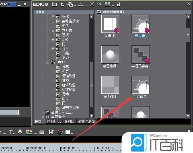The height and width of the screenshot is (153, 193).
Task: Select 马赛克划像 in the SMPTE folder
Action: (x=70, y=108)
